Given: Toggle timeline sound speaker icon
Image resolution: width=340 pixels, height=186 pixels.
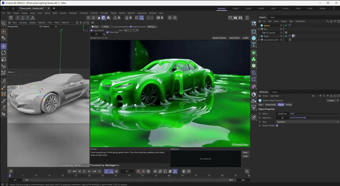Looking at the screenshot, I should pyautogui.click(x=116, y=171).
